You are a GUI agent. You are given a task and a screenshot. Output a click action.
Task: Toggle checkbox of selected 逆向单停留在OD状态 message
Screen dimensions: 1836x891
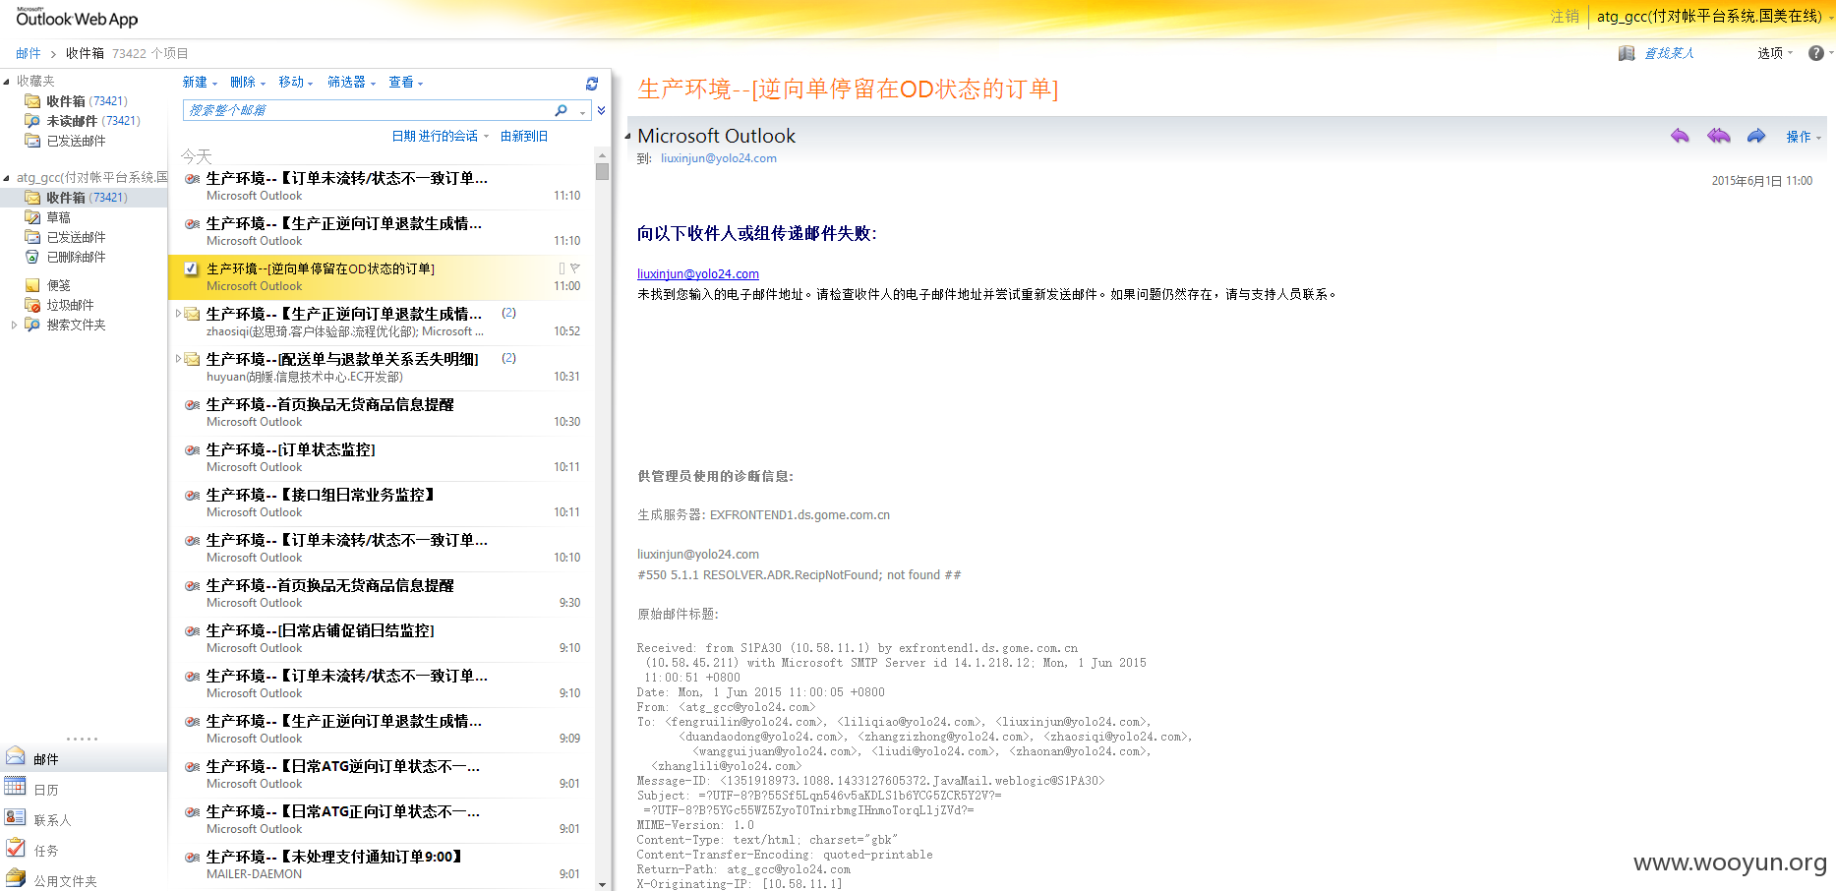(191, 268)
